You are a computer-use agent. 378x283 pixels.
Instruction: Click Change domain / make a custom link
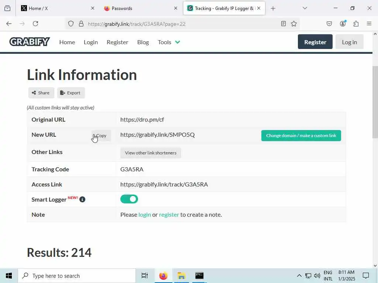point(301,136)
